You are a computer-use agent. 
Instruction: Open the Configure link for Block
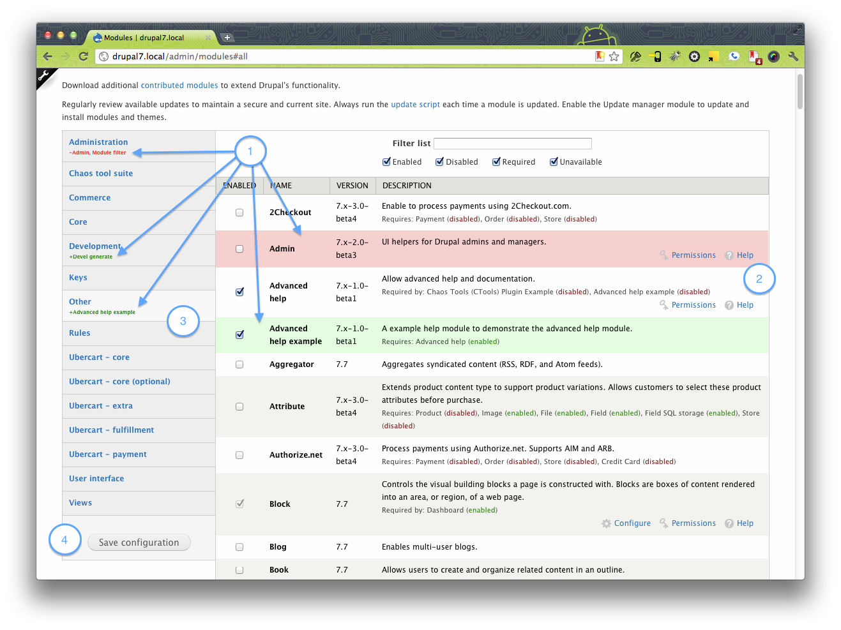(x=632, y=523)
